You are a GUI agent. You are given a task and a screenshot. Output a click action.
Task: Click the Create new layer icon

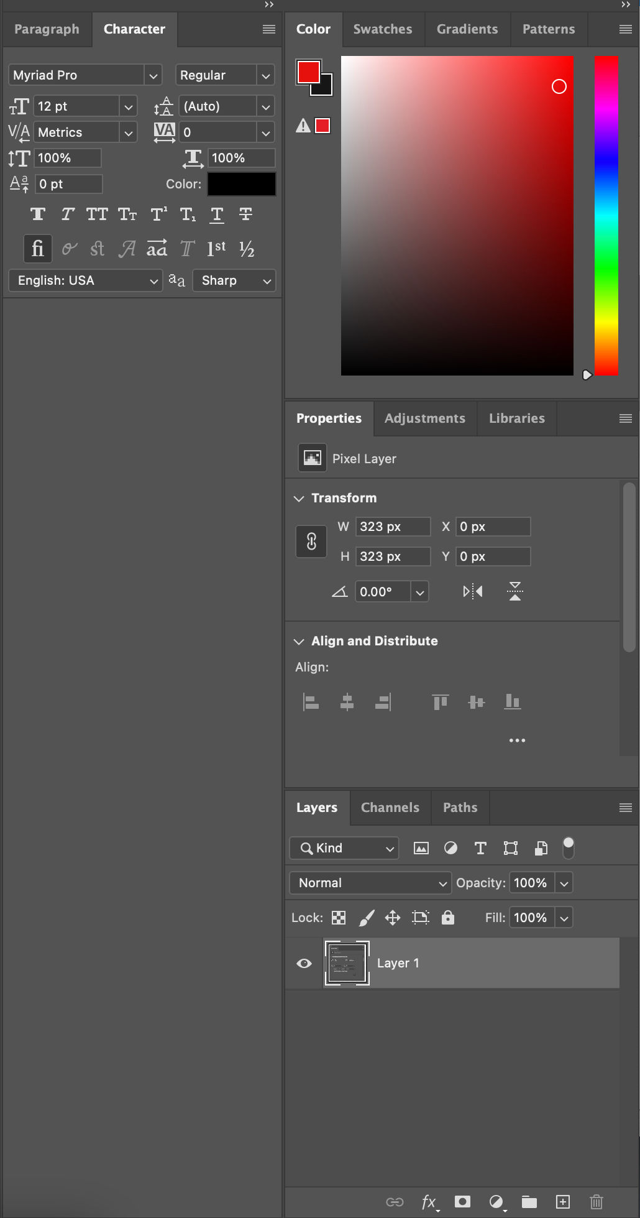563,1202
